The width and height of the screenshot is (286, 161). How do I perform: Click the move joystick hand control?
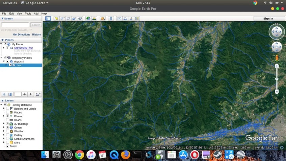click(x=277, y=47)
